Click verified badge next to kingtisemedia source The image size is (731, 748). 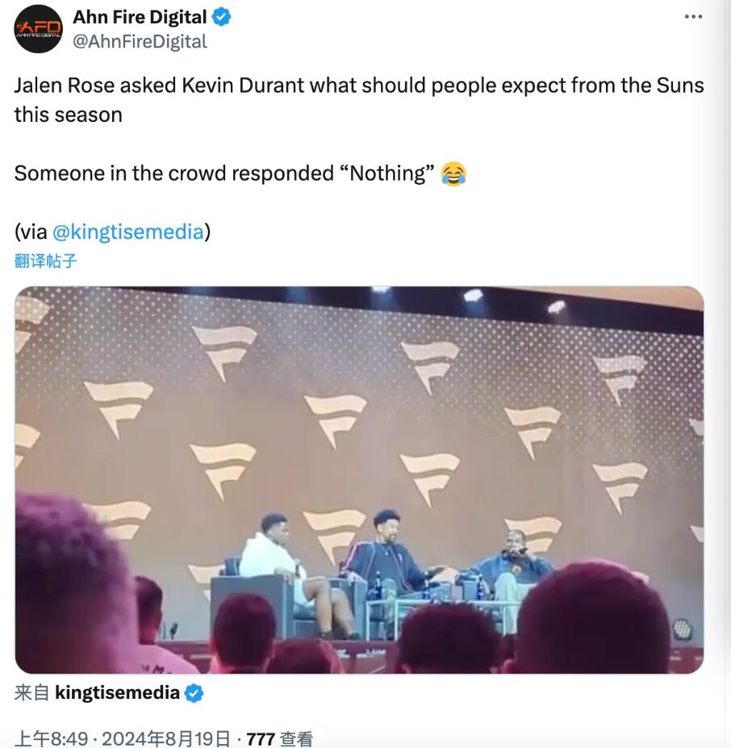(194, 693)
